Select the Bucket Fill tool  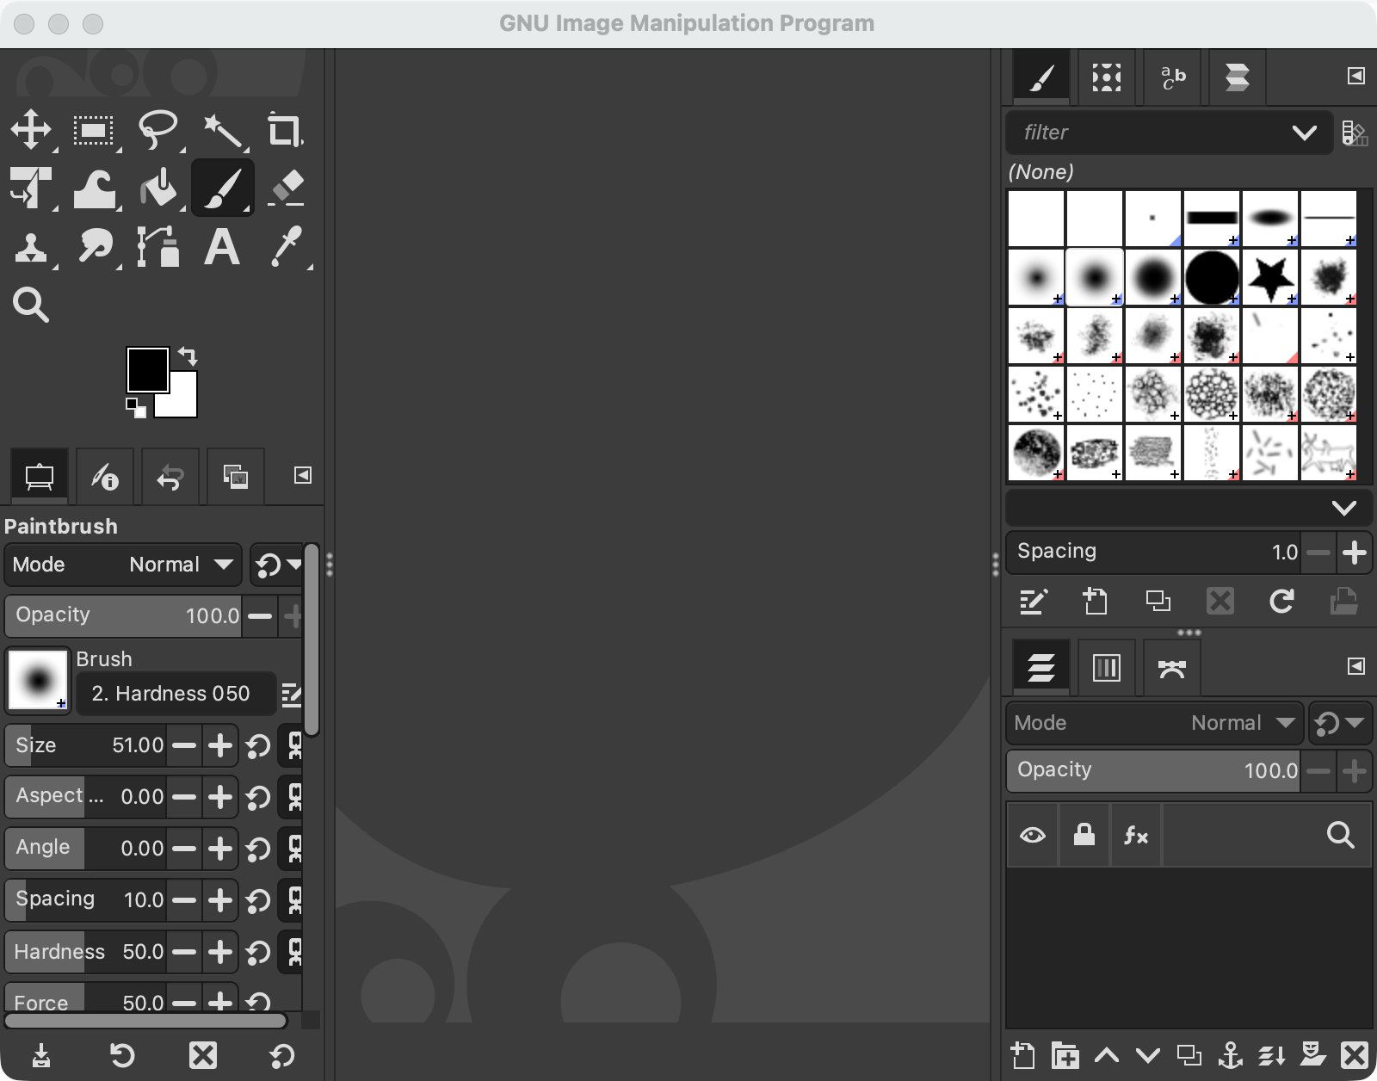point(158,188)
